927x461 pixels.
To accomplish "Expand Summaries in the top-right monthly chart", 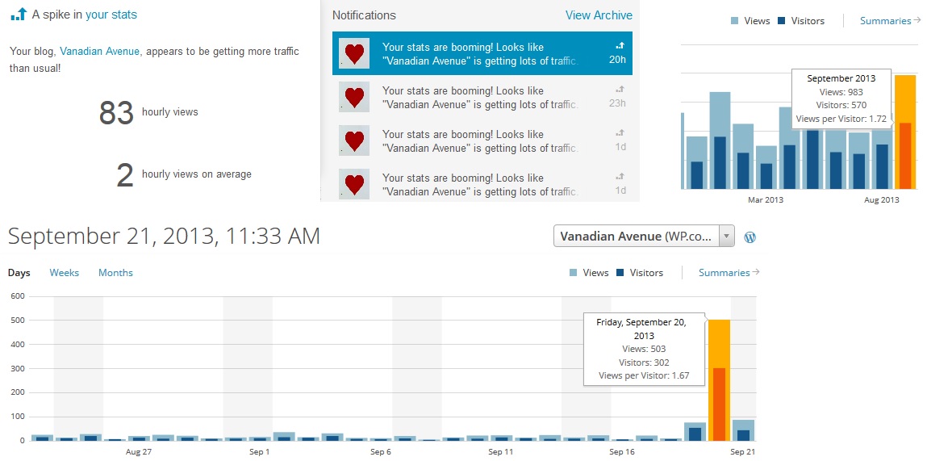I will [x=890, y=21].
